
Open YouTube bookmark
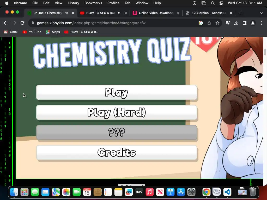click(32, 32)
